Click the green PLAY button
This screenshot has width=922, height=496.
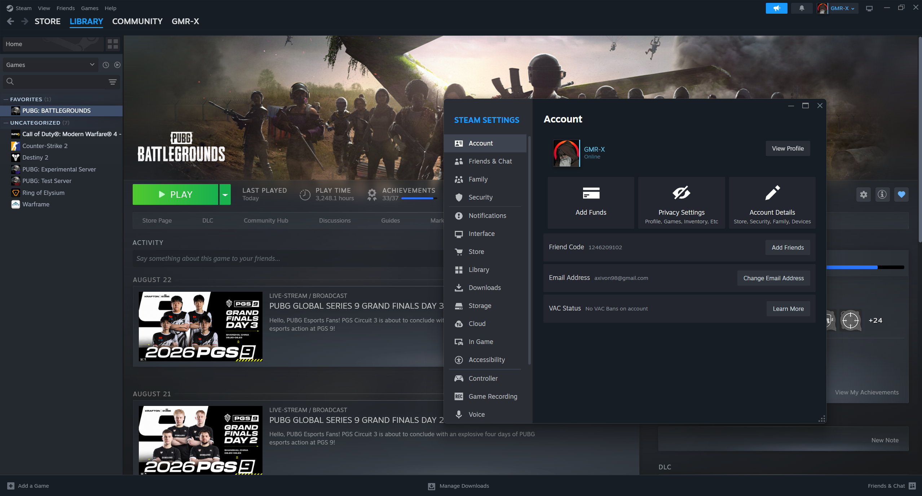[x=175, y=195]
